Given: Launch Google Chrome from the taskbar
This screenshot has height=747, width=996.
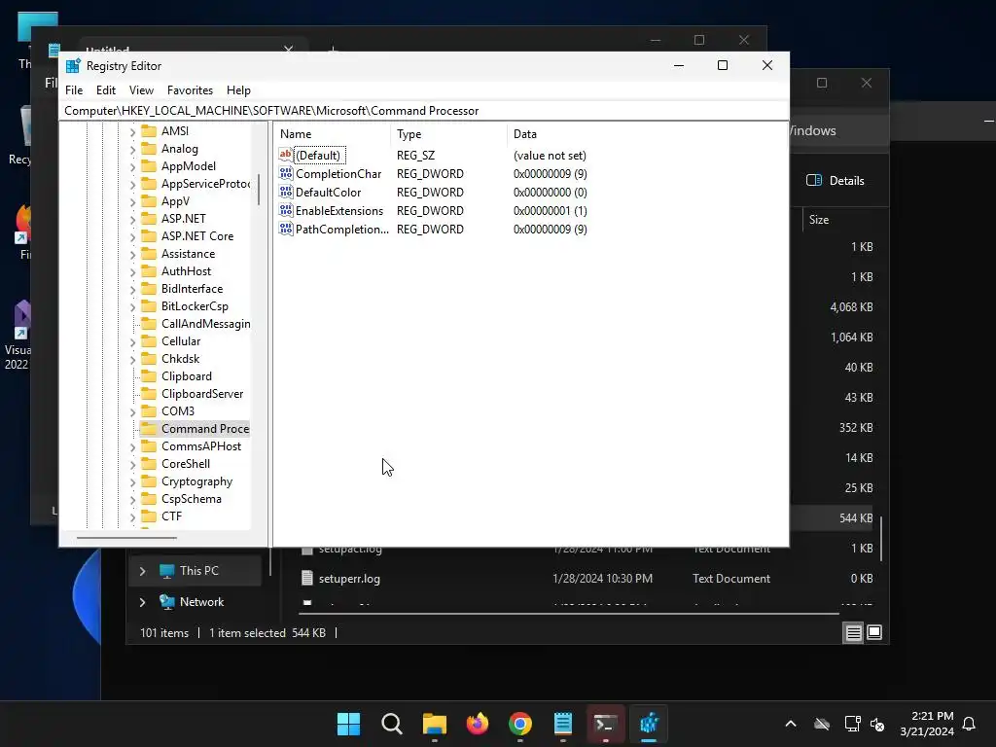Looking at the screenshot, I should click(x=520, y=724).
